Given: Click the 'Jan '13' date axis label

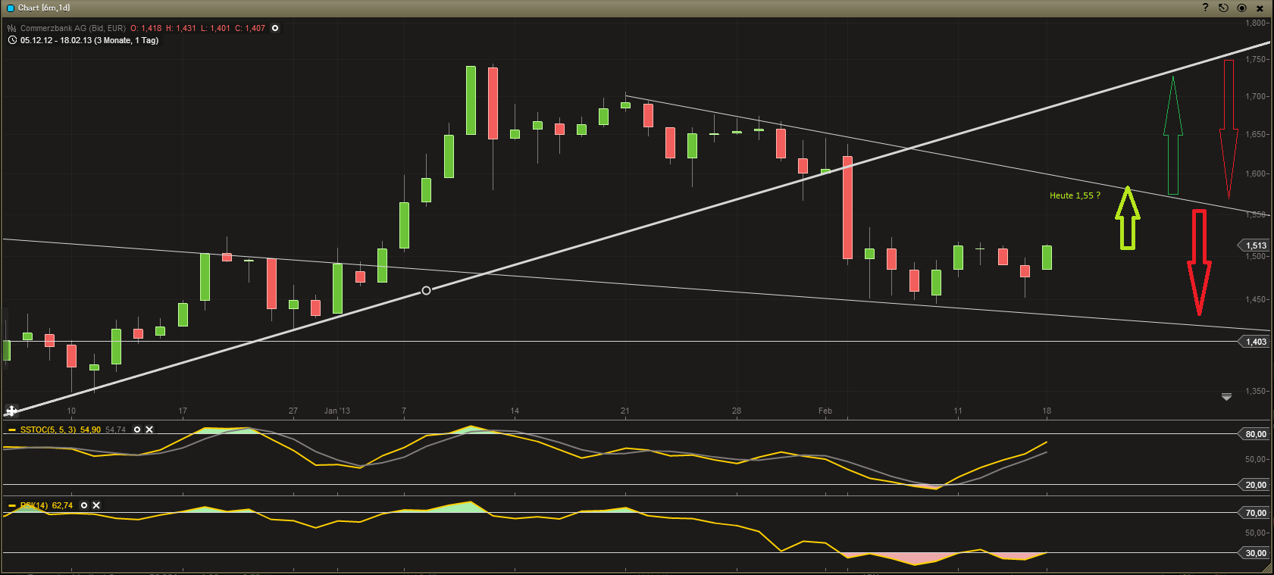Looking at the screenshot, I should pyautogui.click(x=337, y=411).
